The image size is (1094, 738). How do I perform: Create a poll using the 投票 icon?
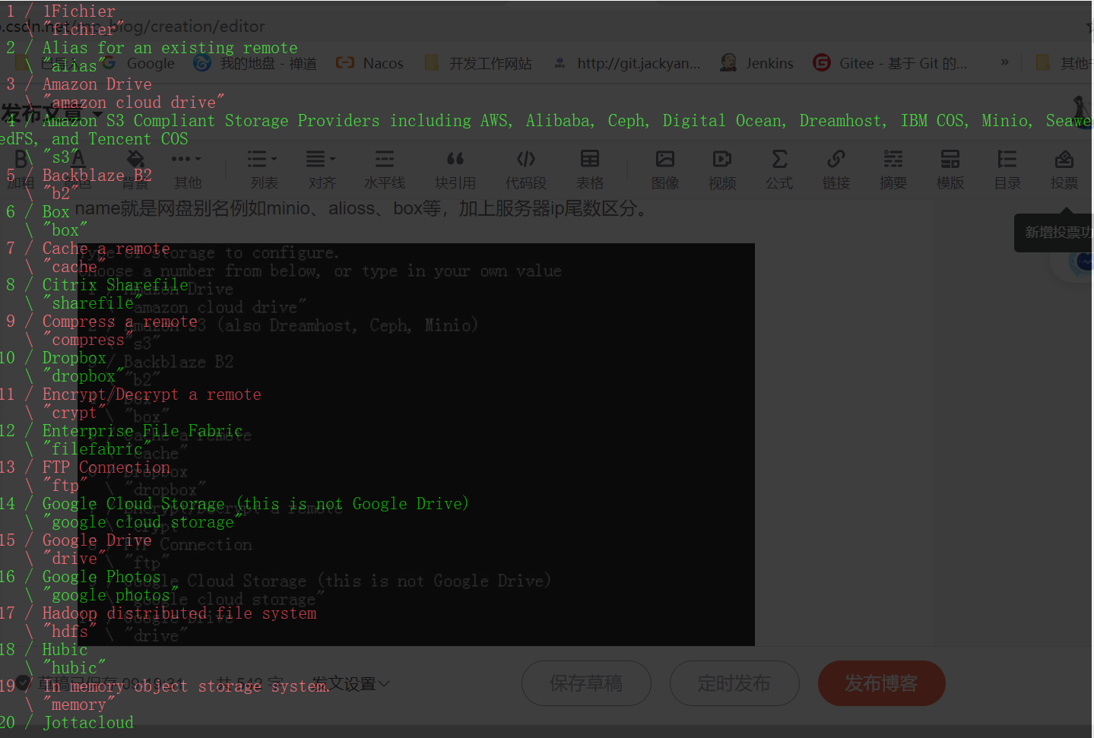[1064, 169]
